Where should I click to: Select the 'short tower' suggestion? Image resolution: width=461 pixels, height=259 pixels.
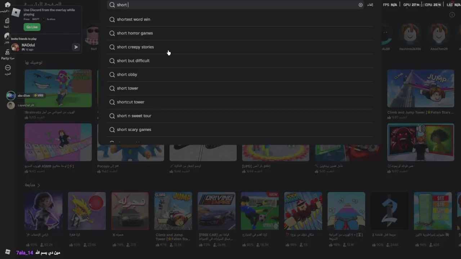(240, 88)
